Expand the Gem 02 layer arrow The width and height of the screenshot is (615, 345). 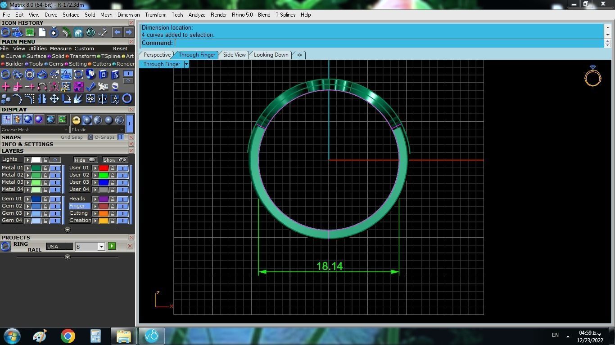27,206
